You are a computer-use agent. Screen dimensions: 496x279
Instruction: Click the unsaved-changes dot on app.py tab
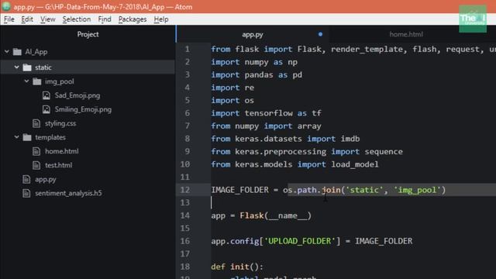(320, 34)
